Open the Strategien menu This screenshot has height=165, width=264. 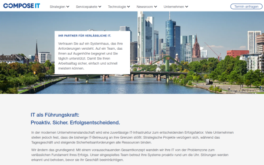[x=57, y=7]
